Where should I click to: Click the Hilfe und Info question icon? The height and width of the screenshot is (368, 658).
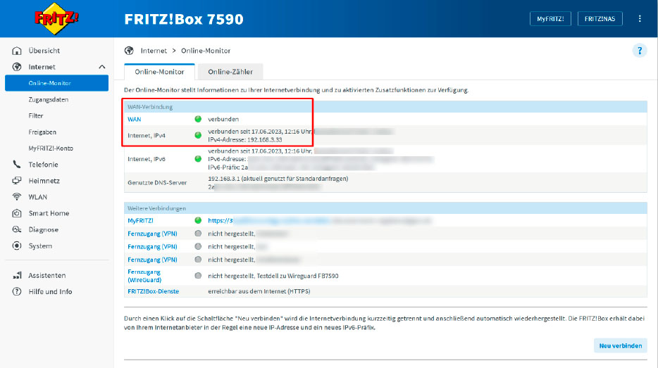[17, 292]
